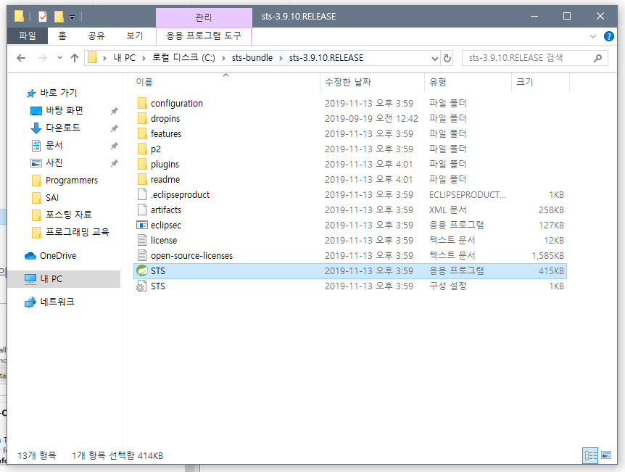
Task: Click the search magnifier icon
Action: pyautogui.click(x=597, y=58)
